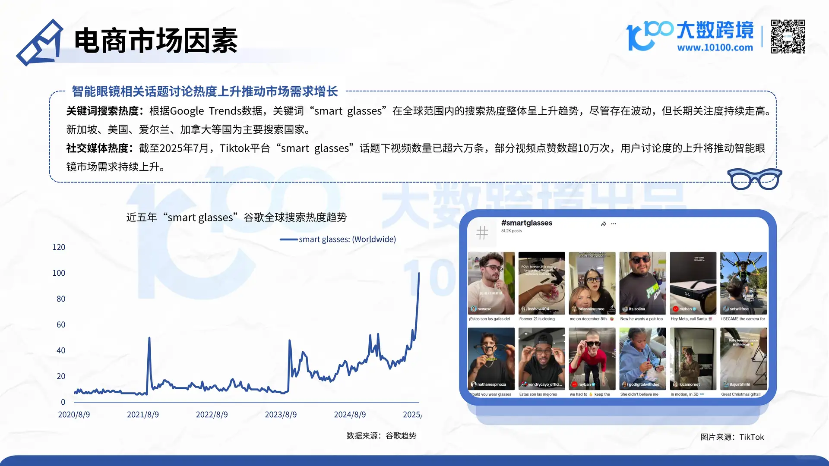Click the TikTok watermark on briannaxrenee's video
The height and width of the screenshot is (466, 829).
612,308
